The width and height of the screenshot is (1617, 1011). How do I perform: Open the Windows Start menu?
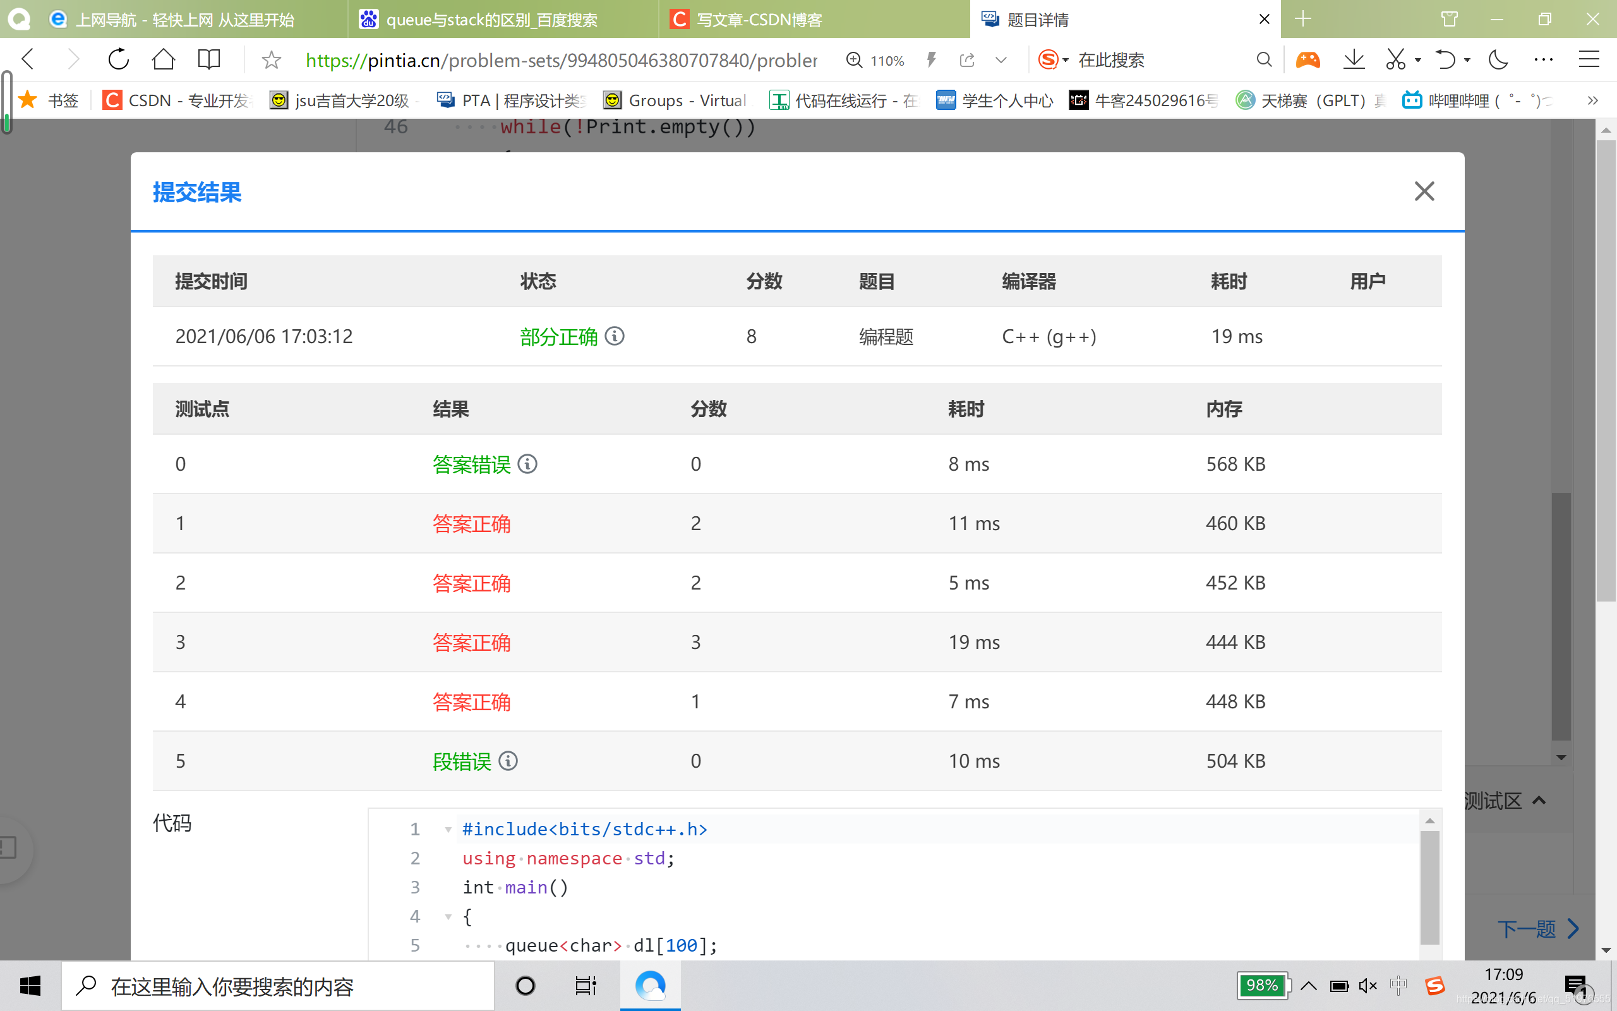(30, 986)
